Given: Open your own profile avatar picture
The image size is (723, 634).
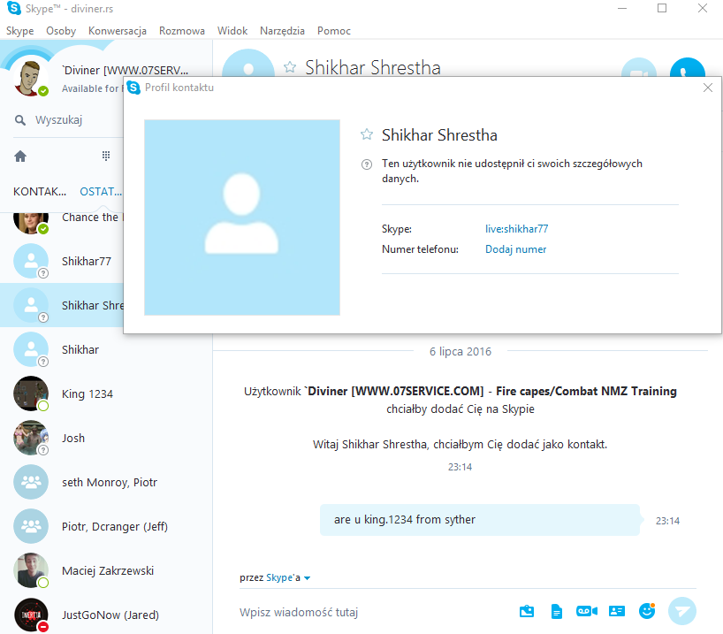Looking at the screenshot, I should coord(30,78).
